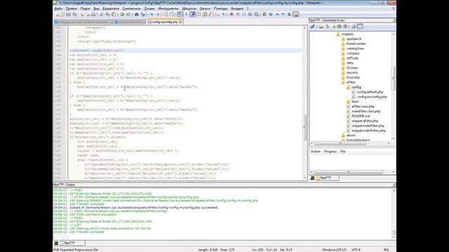449x252 pixels.
Task: Switch to config.myconfig.php tab
Action: point(164,22)
